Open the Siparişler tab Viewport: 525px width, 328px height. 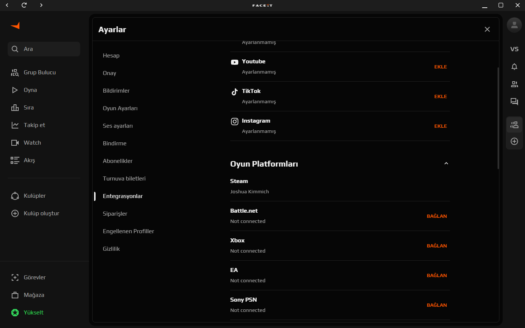115,214
